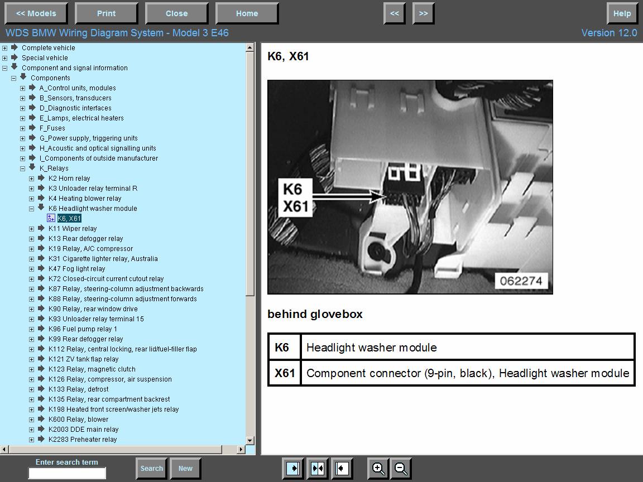Expand K11 Wiper relay node

pos(32,229)
